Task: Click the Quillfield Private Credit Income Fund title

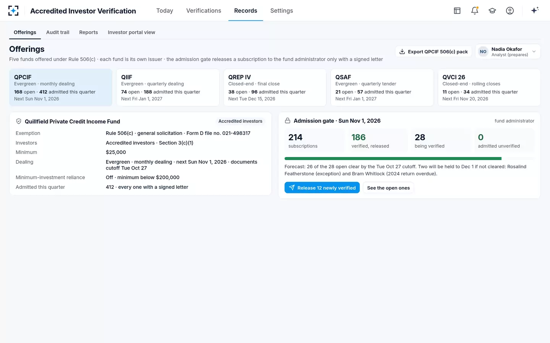Action: point(73,122)
